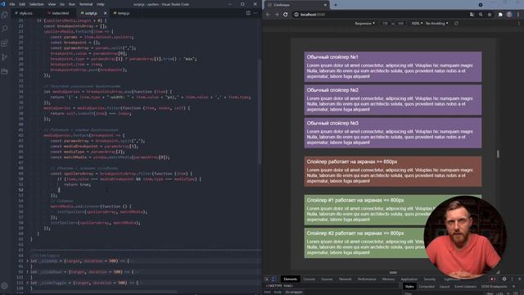Switch to DevTools Memory tab

click(x=388, y=279)
